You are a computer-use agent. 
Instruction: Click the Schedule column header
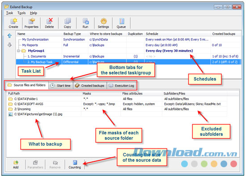tap(178, 34)
